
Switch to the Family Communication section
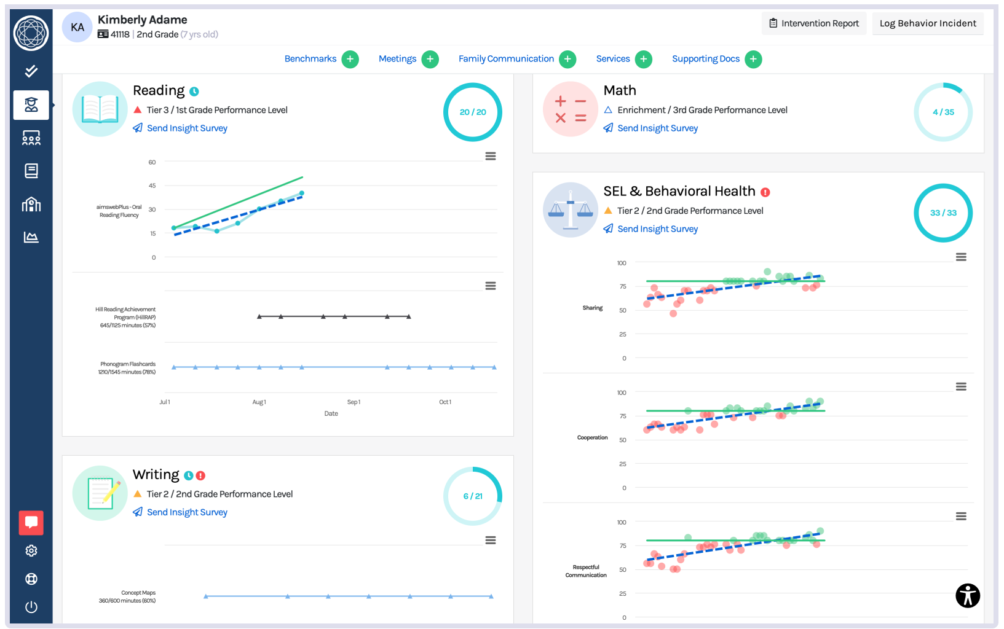508,58
